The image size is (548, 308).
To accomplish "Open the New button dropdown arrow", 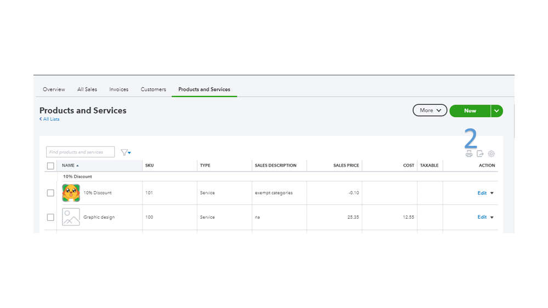I will (496, 111).
